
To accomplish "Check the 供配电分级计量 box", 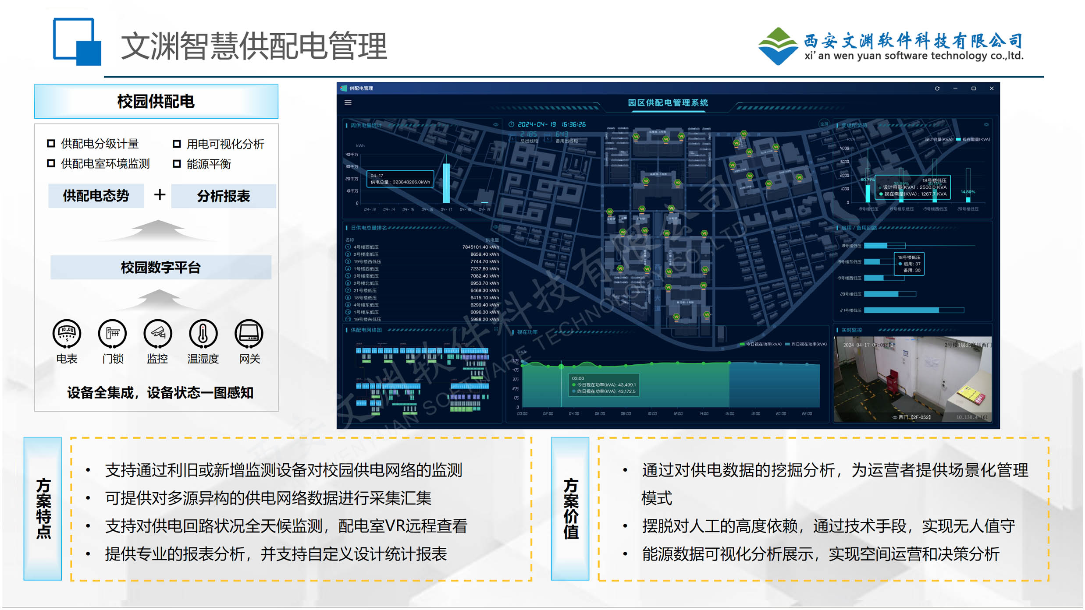I will (51, 143).
